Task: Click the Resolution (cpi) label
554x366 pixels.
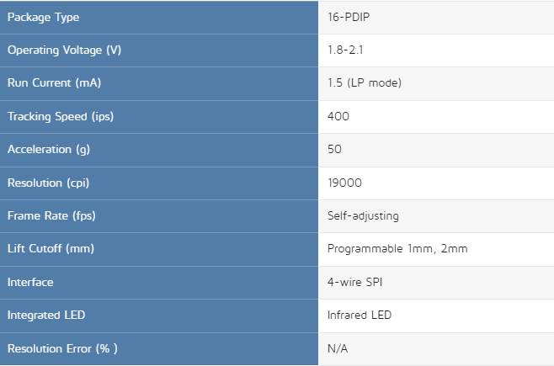Action: point(48,183)
